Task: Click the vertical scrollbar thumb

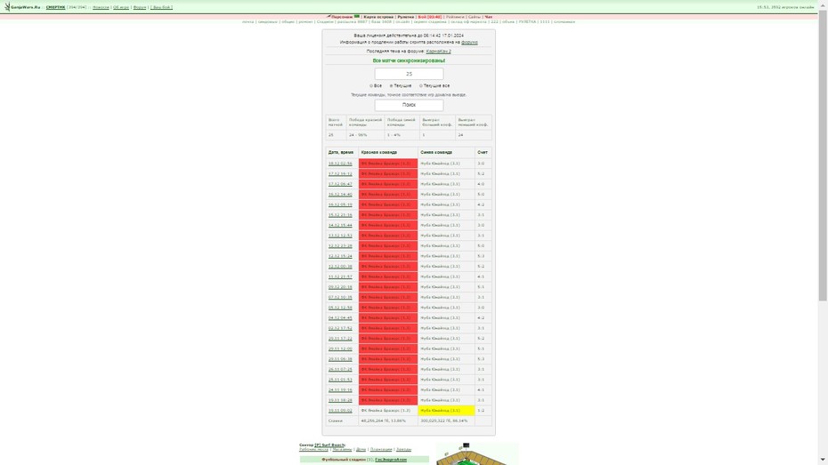Action: (x=824, y=156)
